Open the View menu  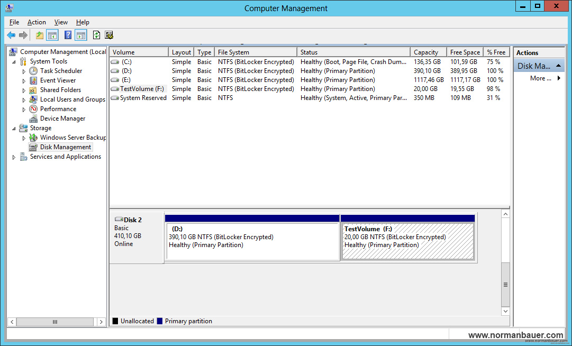pyautogui.click(x=61, y=22)
